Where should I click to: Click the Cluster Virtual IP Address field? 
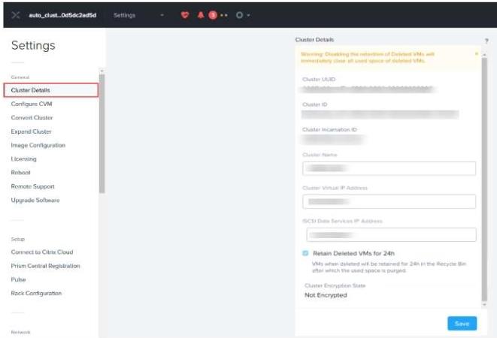[x=389, y=201]
